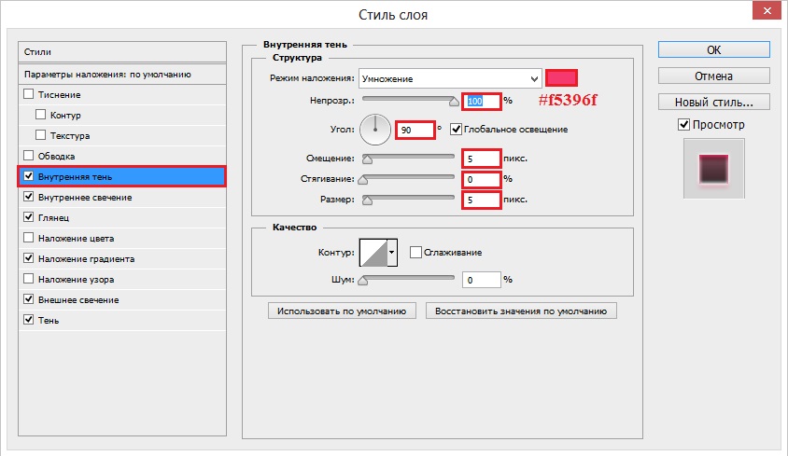Enable the Текстура checkbox
Screen dimensions: 788x456
click(41, 135)
